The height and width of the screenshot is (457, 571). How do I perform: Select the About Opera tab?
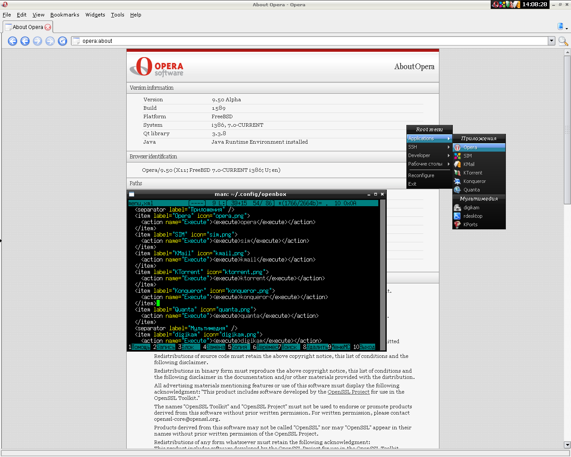pyautogui.click(x=28, y=27)
